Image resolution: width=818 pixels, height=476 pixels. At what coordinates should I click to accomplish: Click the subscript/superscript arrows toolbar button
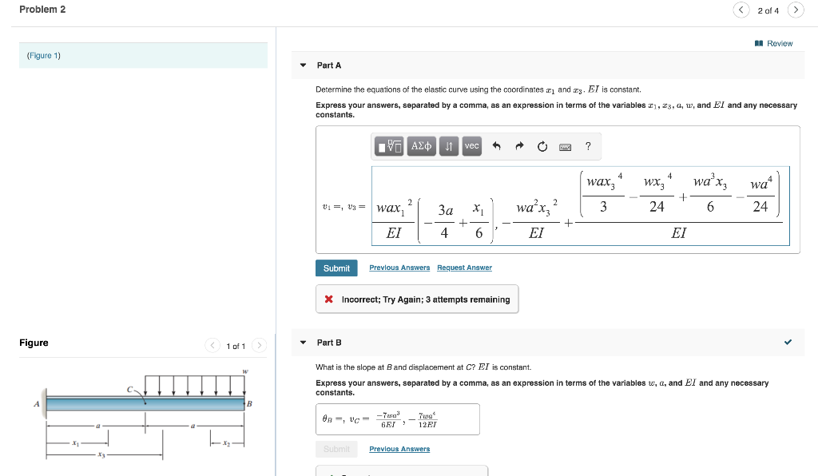point(449,146)
